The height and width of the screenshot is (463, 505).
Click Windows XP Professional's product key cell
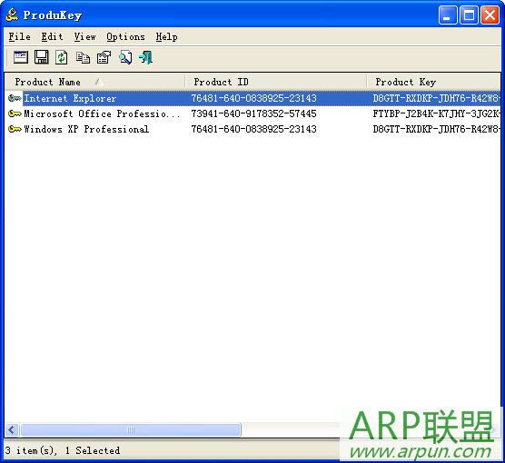point(436,129)
